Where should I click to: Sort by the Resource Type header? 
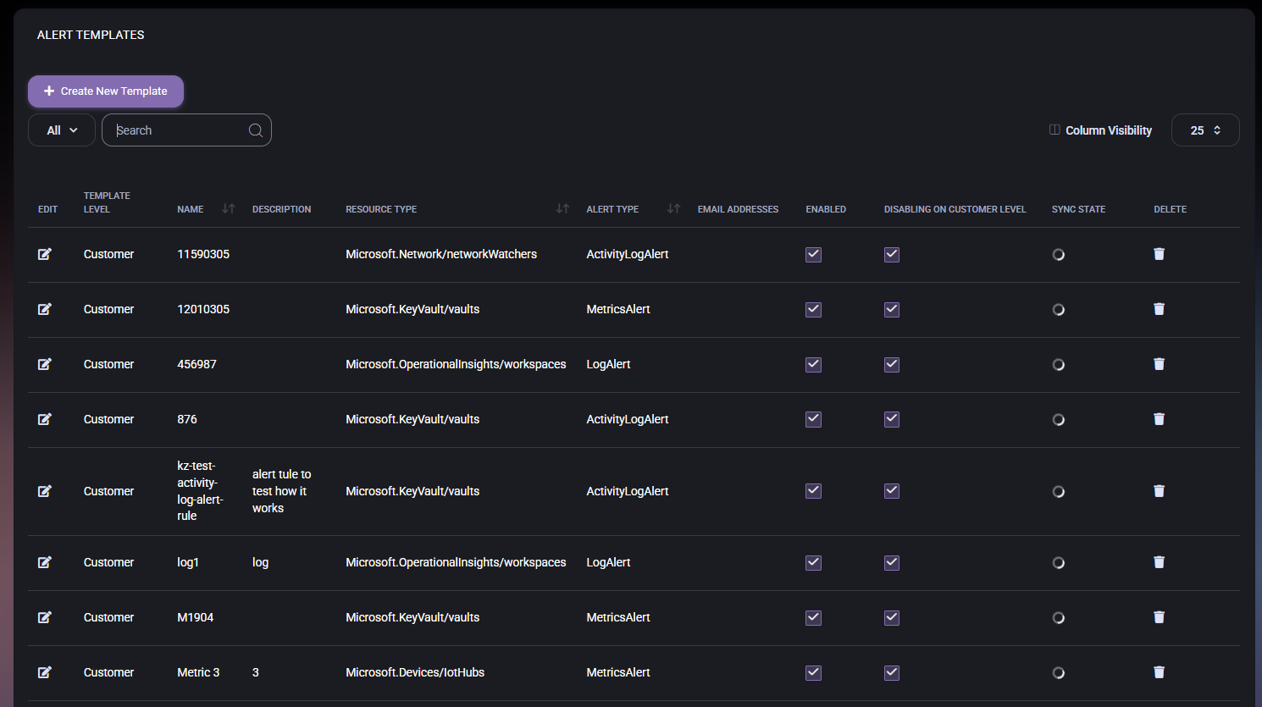(x=562, y=209)
